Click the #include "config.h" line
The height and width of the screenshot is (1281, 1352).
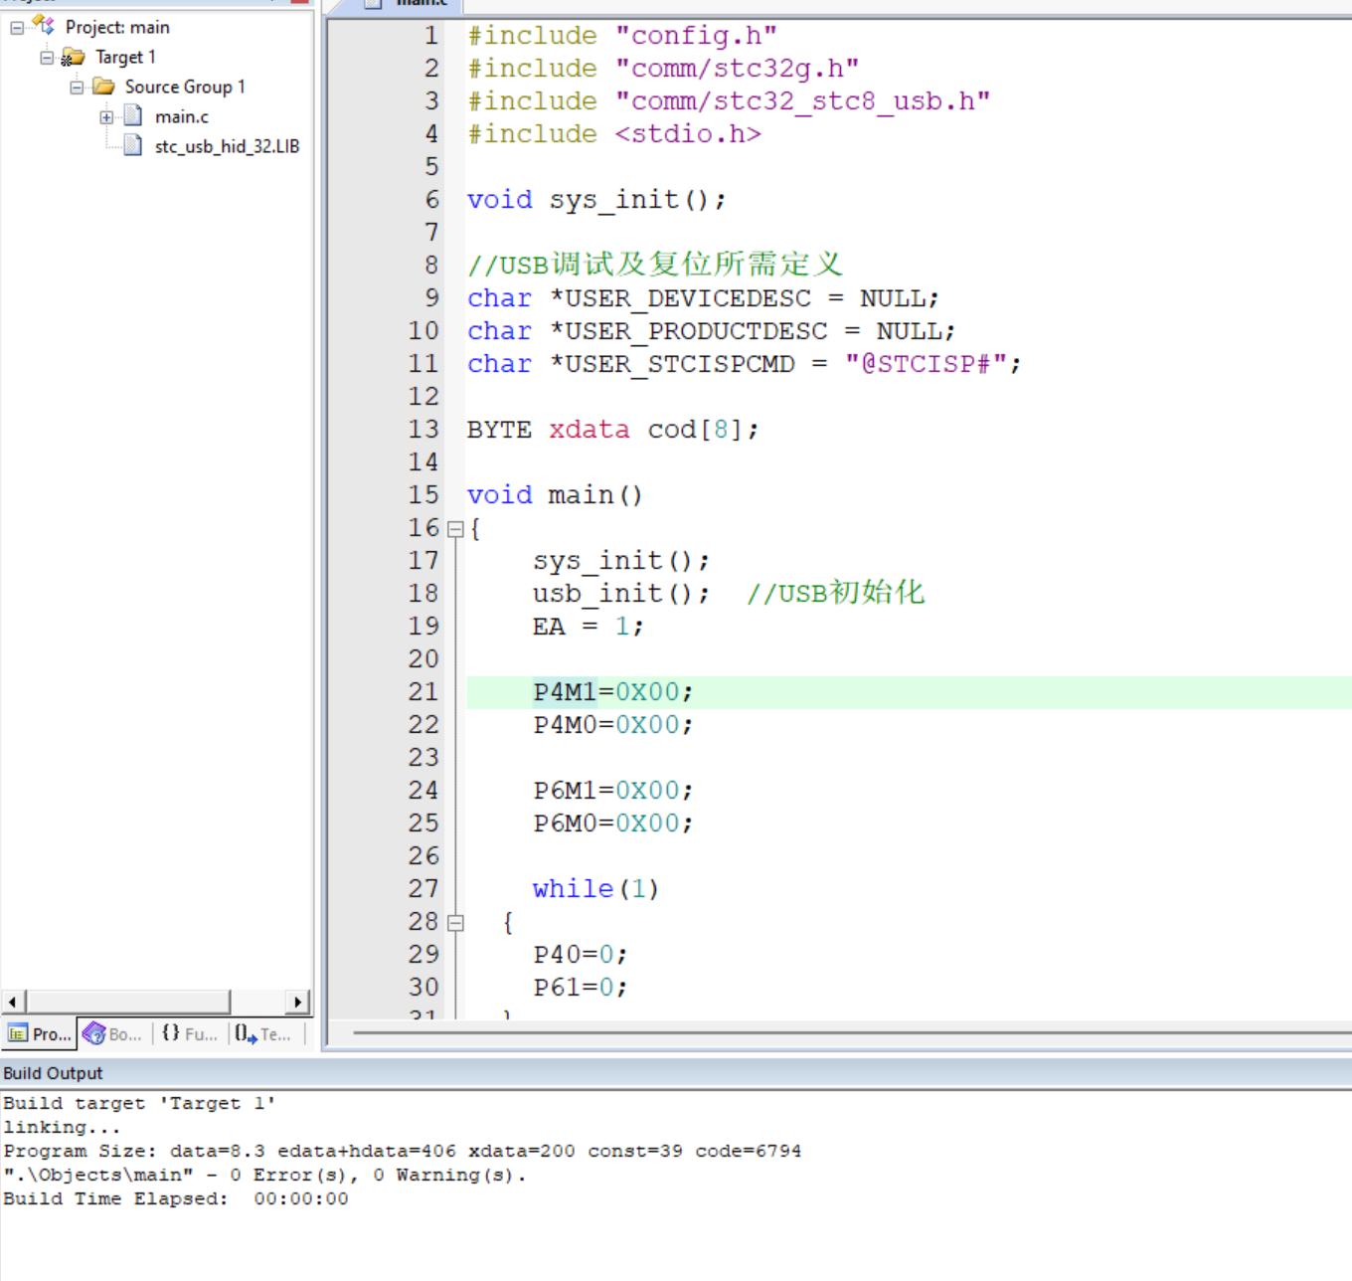click(x=622, y=36)
